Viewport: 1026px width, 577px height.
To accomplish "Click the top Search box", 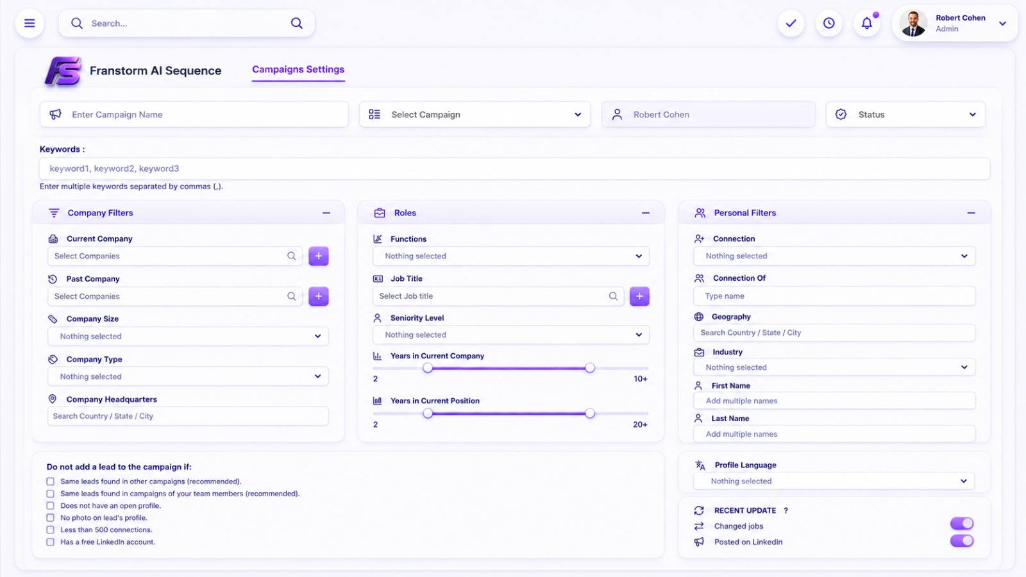I will click(187, 23).
